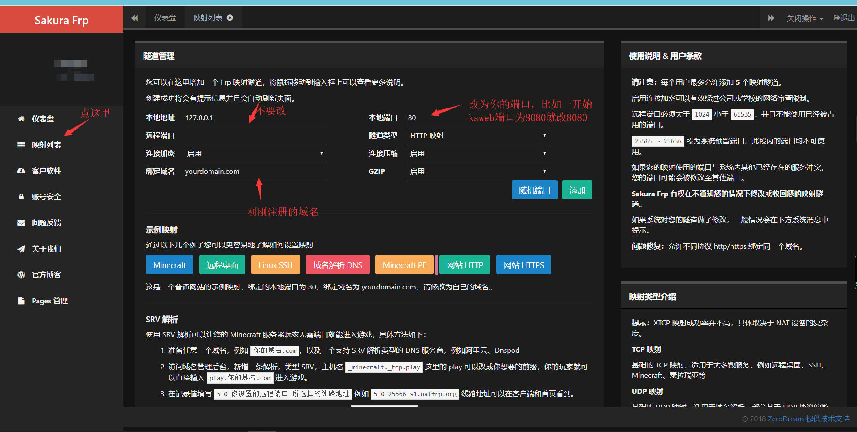Click the WordPress icon for 官方博客
This screenshot has width=857, height=432.
pos(21,275)
